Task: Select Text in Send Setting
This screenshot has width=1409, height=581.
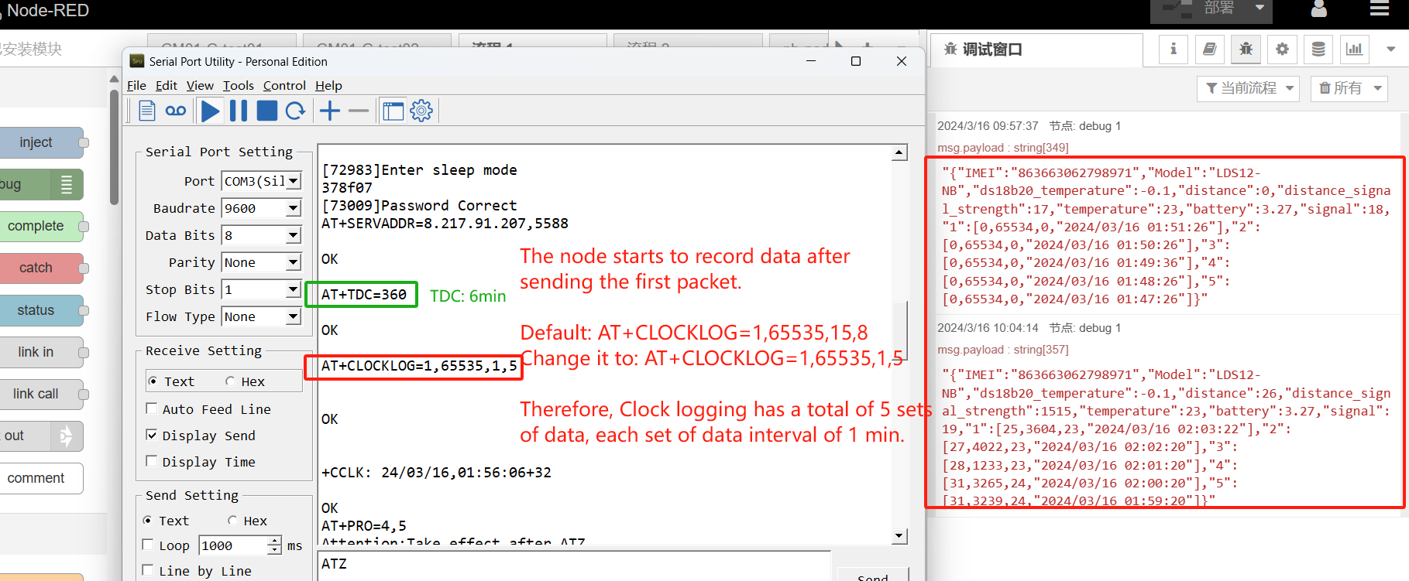Action: [147, 521]
